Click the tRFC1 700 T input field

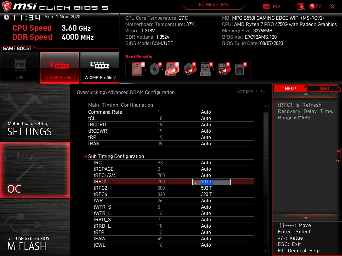coord(211,182)
